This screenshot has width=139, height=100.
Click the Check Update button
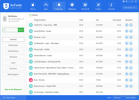click(130, 98)
